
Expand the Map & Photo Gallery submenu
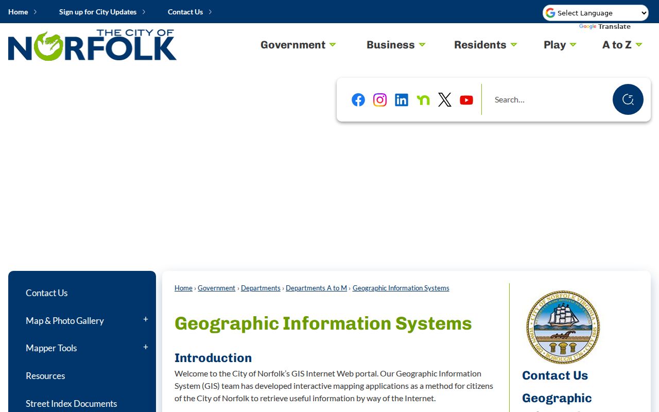pyautogui.click(x=146, y=319)
